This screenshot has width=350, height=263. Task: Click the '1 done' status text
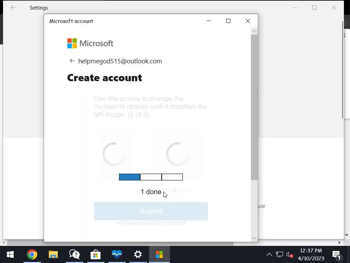tap(151, 192)
